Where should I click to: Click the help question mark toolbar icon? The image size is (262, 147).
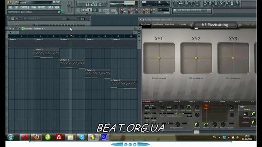(237, 3)
